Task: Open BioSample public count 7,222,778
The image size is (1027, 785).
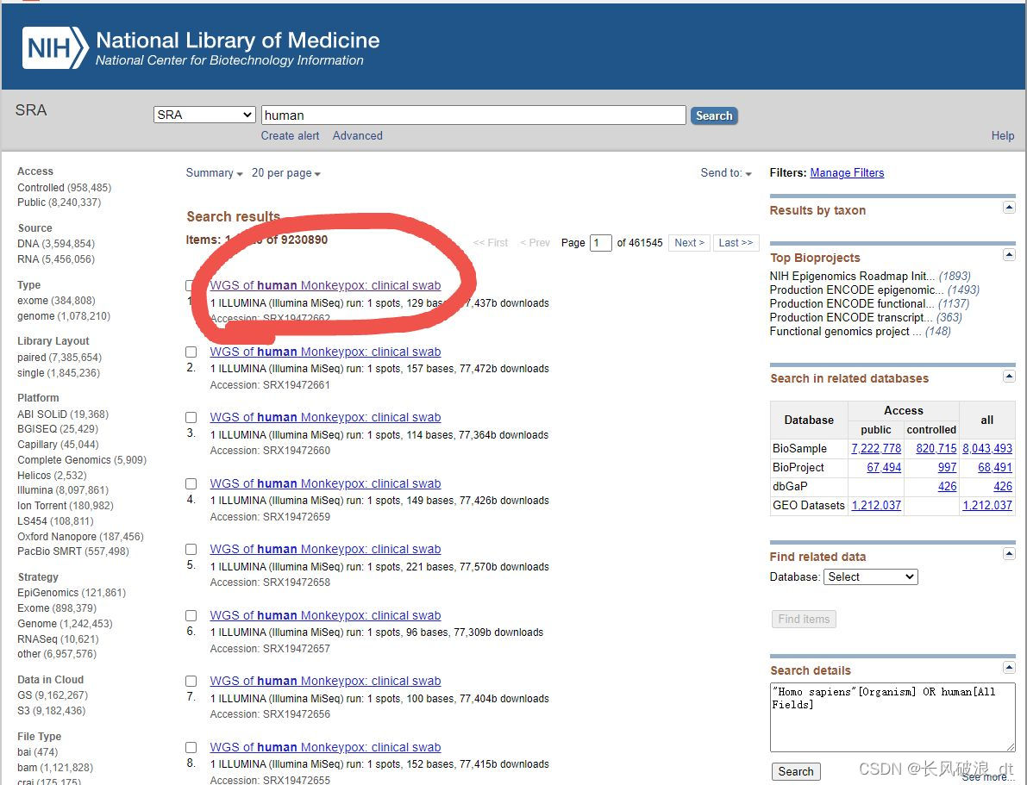Action: [876, 448]
